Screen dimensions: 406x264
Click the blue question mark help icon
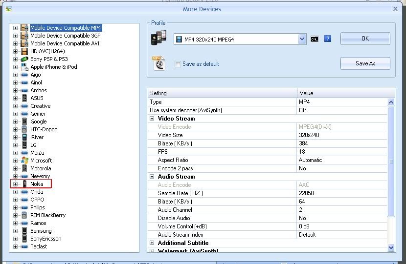tap(328, 39)
